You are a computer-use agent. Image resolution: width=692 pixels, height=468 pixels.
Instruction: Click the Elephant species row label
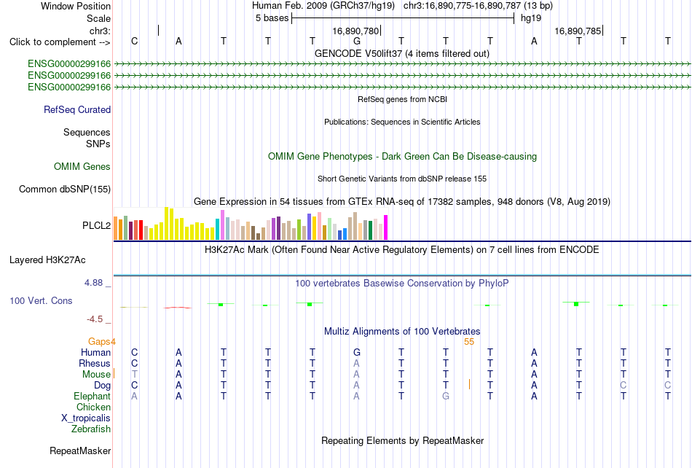tap(93, 396)
